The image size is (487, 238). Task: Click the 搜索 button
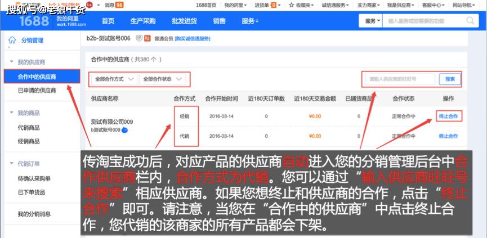[x=450, y=79]
